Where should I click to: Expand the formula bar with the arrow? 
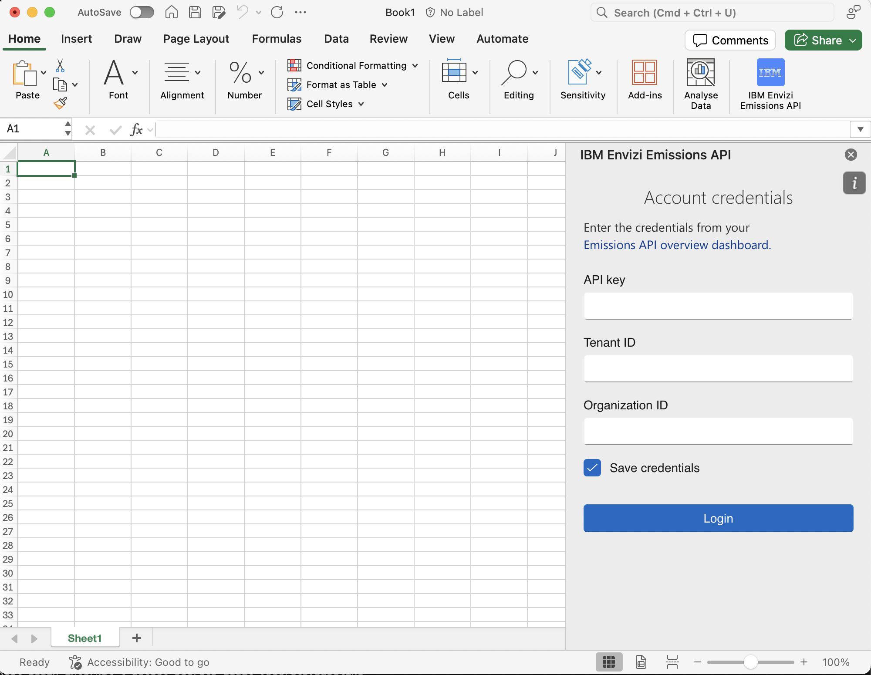[x=860, y=129]
